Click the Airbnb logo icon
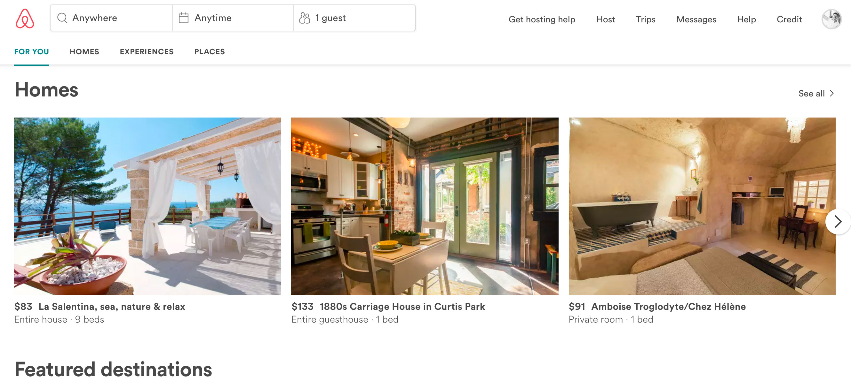Screen dimensions: 851x389 [x=25, y=19]
